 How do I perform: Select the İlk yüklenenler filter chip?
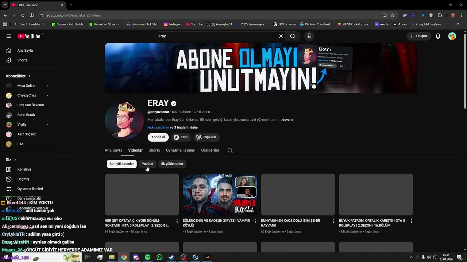coord(172,164)
